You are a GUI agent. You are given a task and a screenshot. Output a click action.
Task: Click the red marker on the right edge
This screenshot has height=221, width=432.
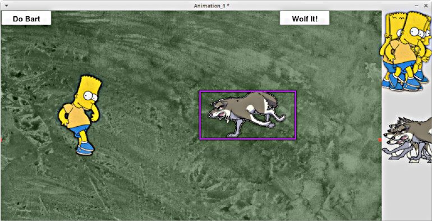click(380, 140)
